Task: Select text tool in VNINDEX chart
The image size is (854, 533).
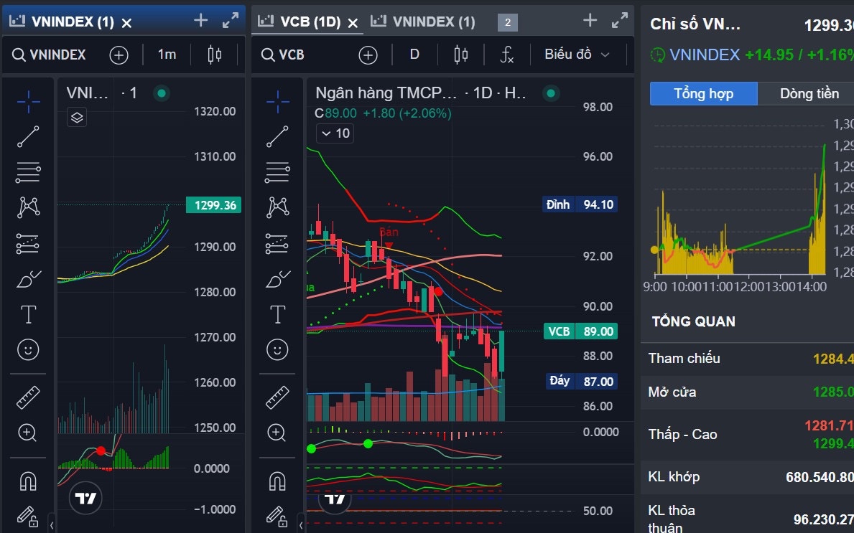Action: pyautogui.click(x=28, y=314)
